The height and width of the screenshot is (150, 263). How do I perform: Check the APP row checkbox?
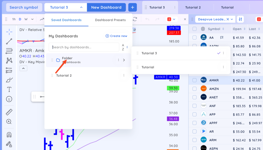[x=194, y=114]
